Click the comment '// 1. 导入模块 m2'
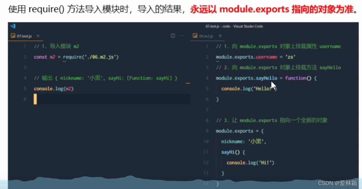The width and height of the screenshot is (362, 189). click(x=56, y=47)
